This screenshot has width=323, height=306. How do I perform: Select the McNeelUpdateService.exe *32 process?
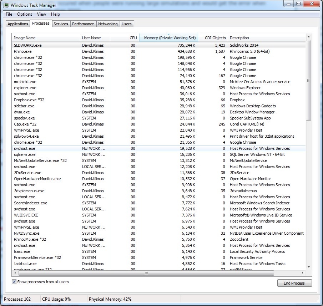point(159,160)
